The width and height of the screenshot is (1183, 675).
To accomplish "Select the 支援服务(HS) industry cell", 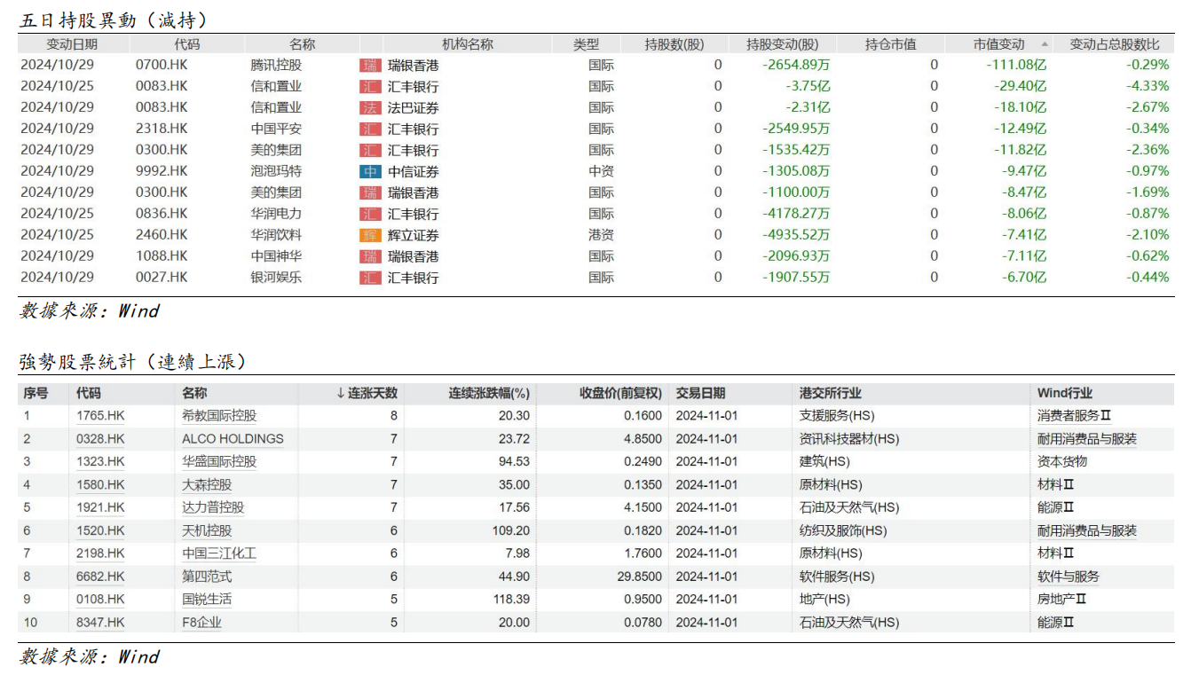I will 837,416.
